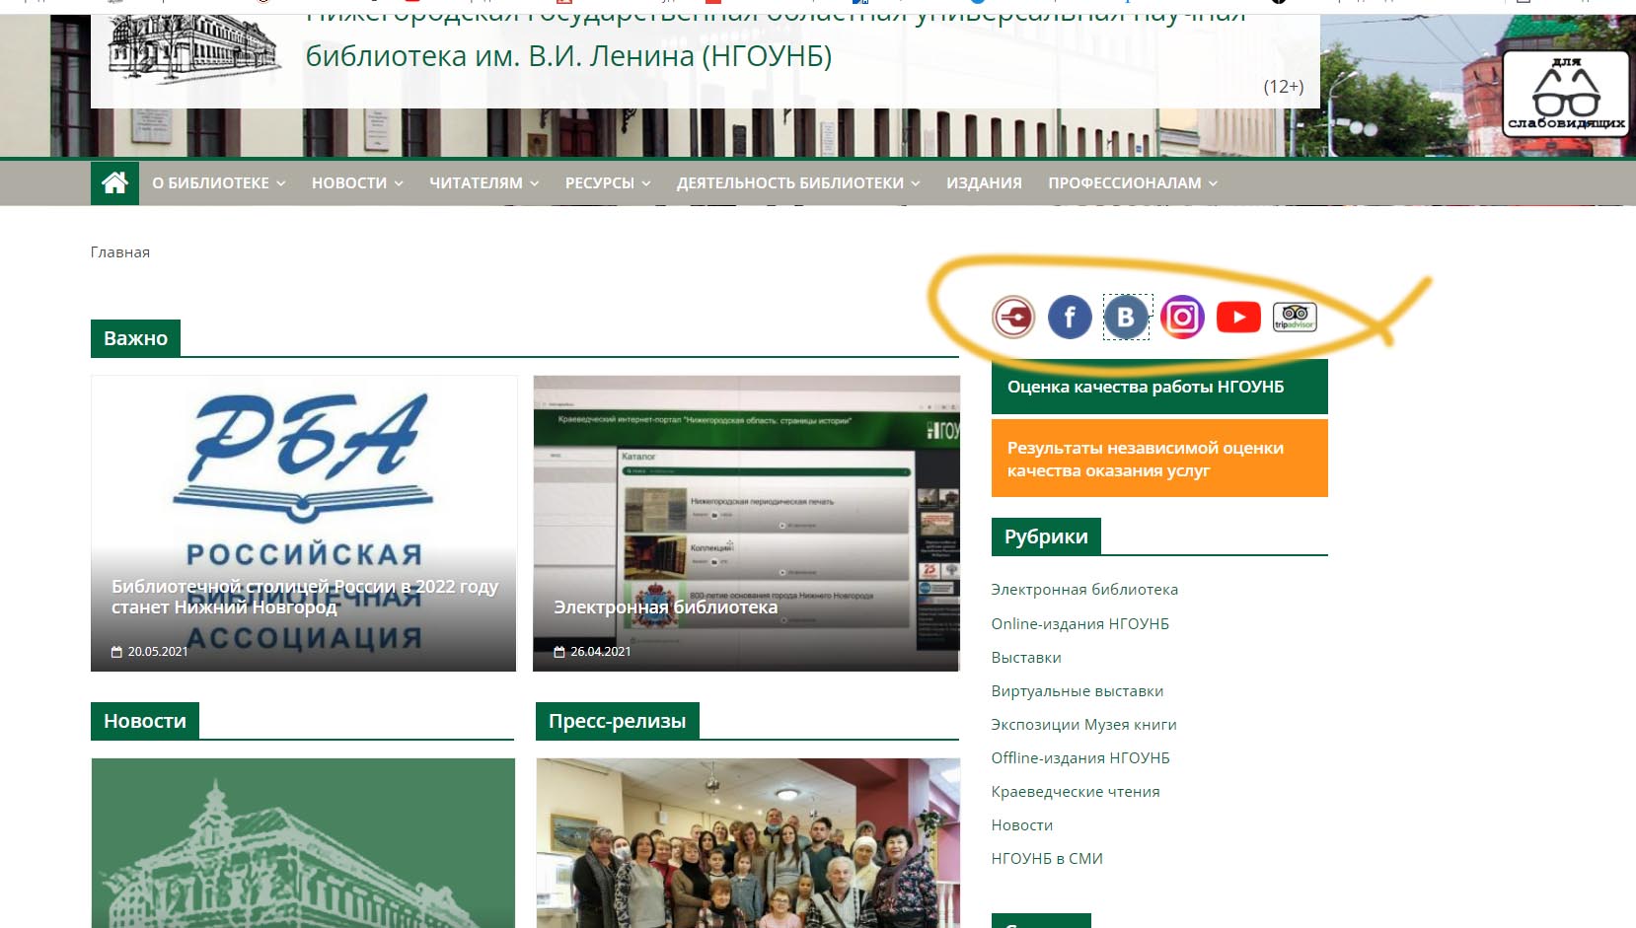The image size is (1636, 928).
Task: Open the РБА article about the 2022 library capital
Action: pos(304,524)
